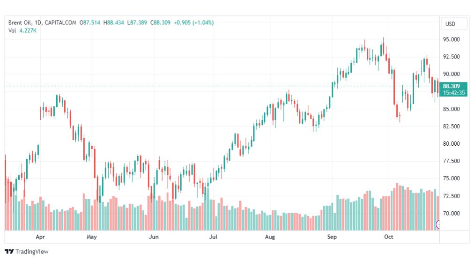
Task: Click the TradingView text link
Action: (x=32, y=252)
